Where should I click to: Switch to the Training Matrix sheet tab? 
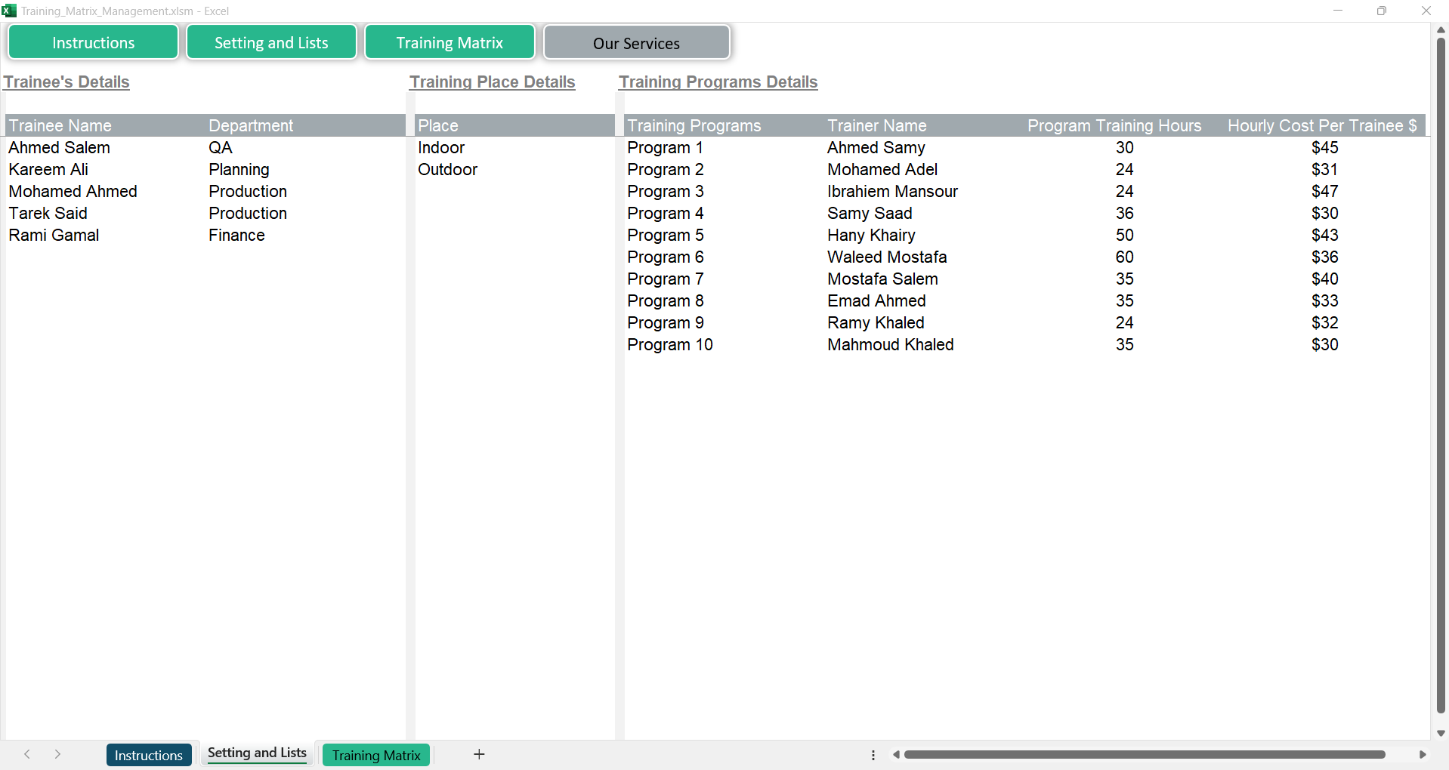point(376,755)
